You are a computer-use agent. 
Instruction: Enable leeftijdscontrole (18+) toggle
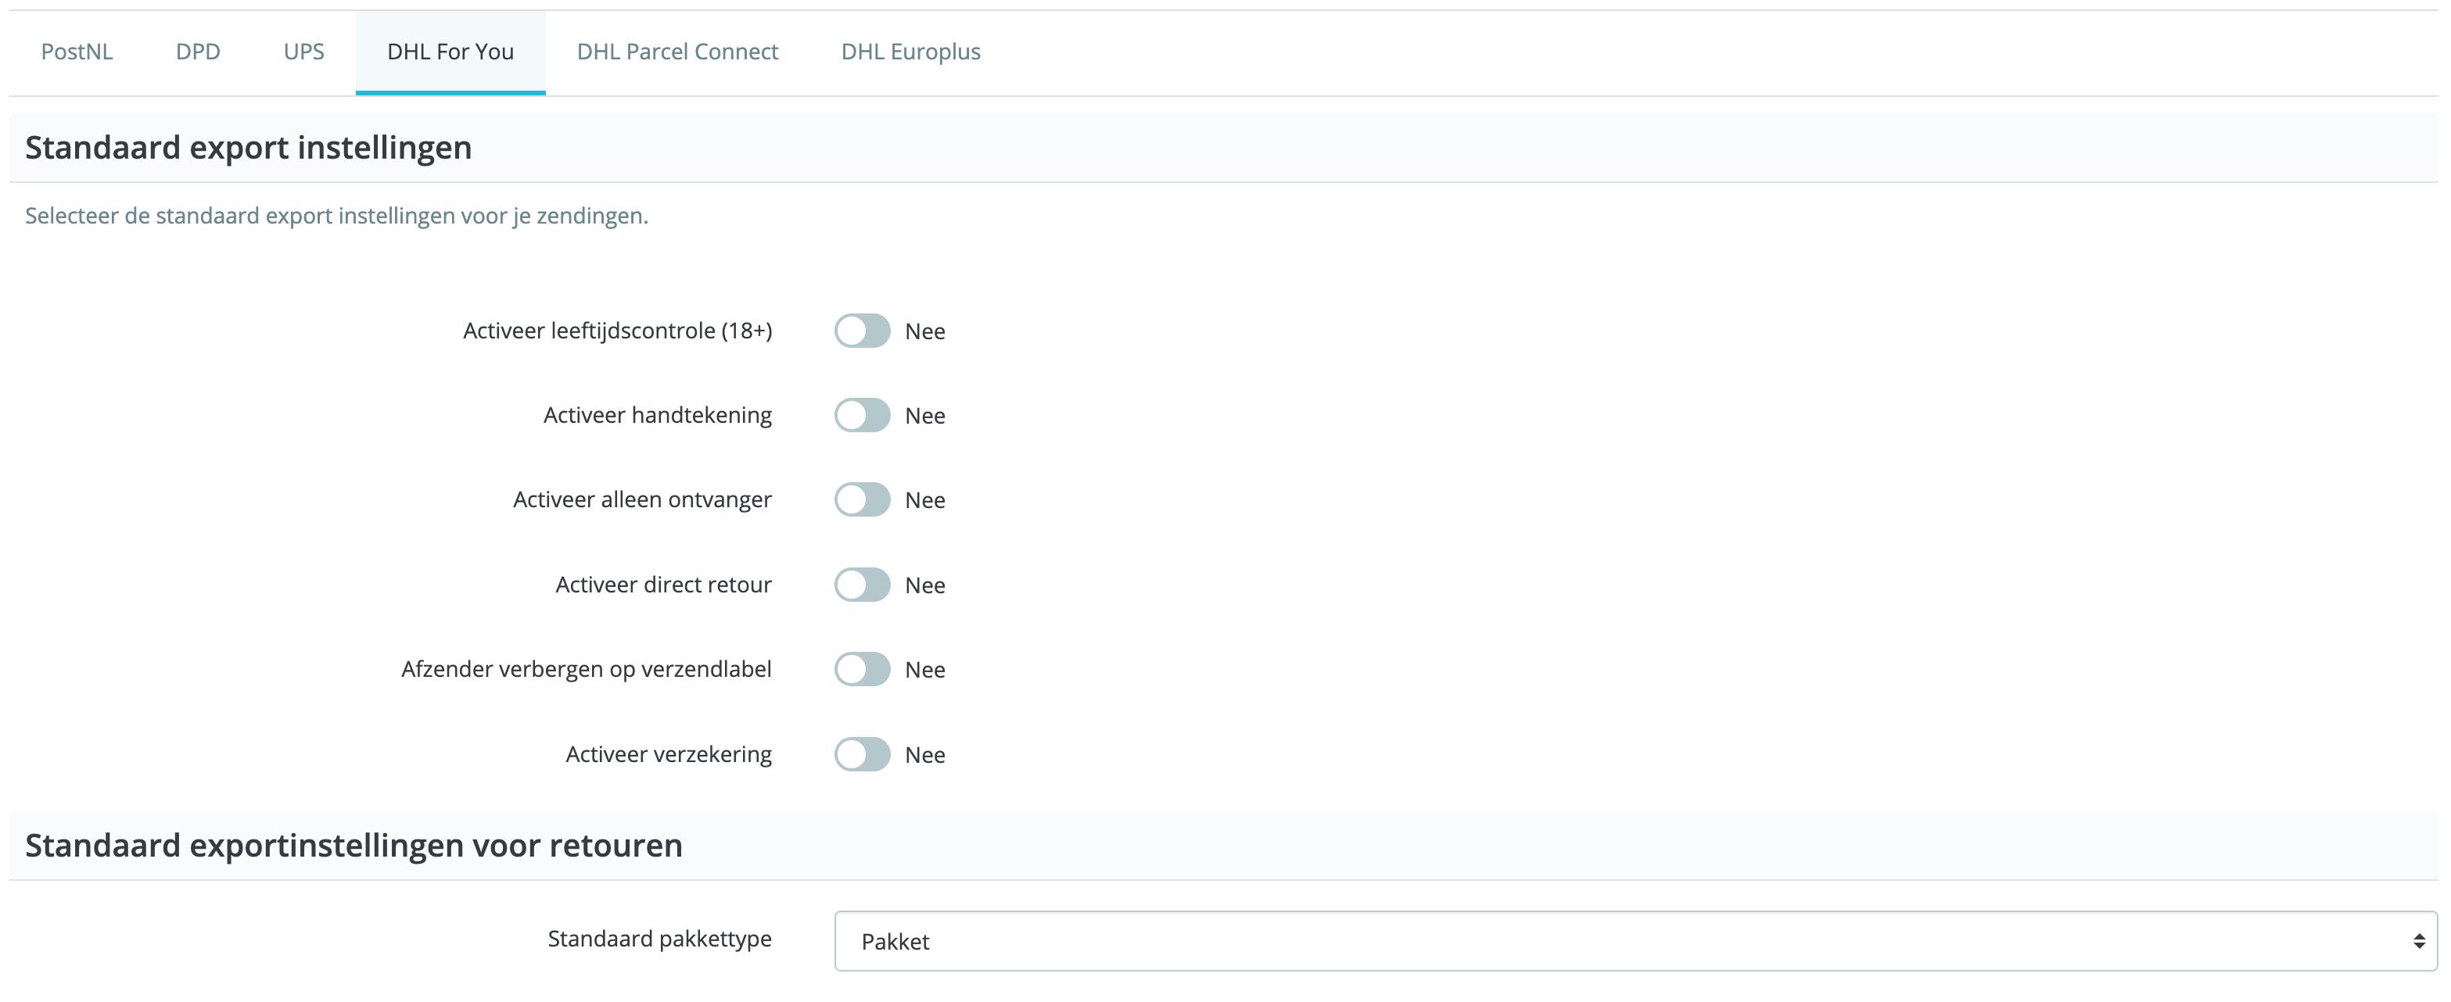862,331
